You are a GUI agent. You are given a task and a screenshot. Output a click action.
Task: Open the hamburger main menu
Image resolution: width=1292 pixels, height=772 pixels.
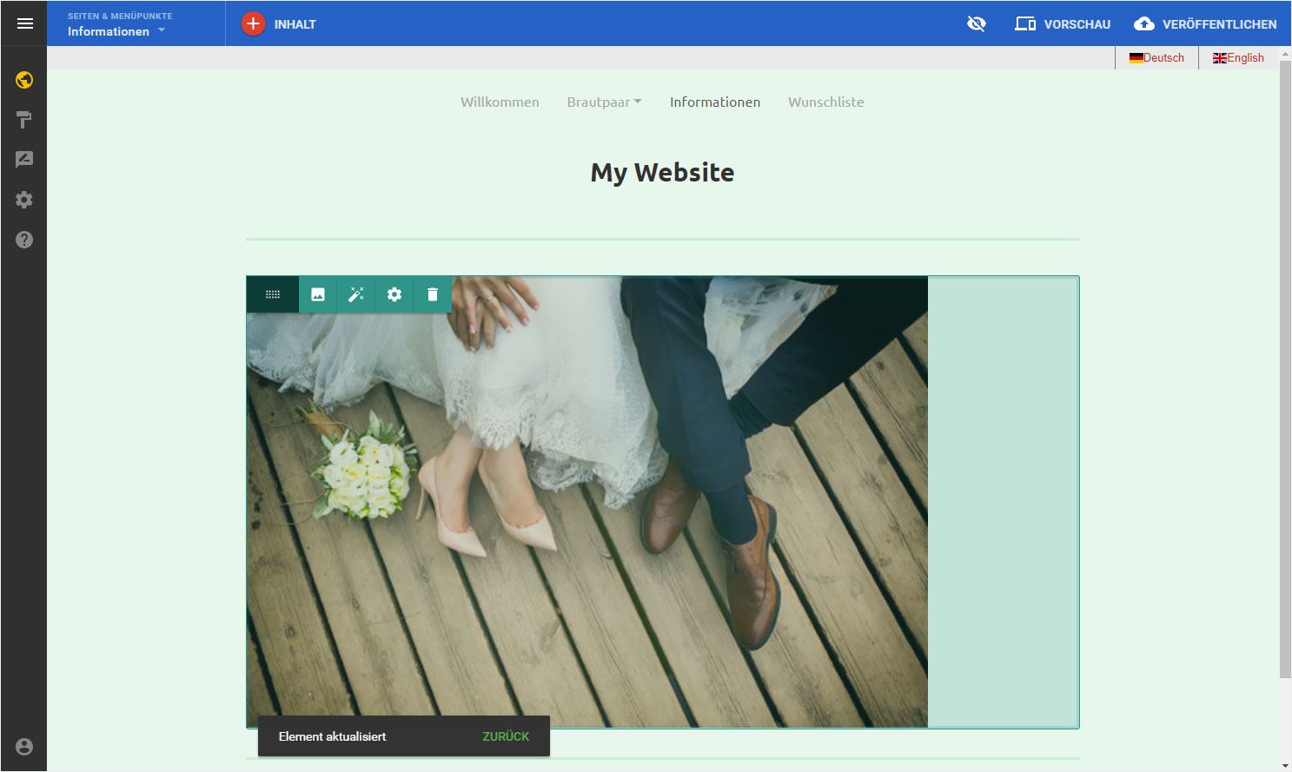coord(24,23)
